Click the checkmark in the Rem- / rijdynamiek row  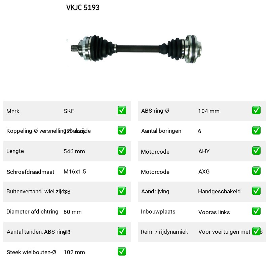(256, 231)
